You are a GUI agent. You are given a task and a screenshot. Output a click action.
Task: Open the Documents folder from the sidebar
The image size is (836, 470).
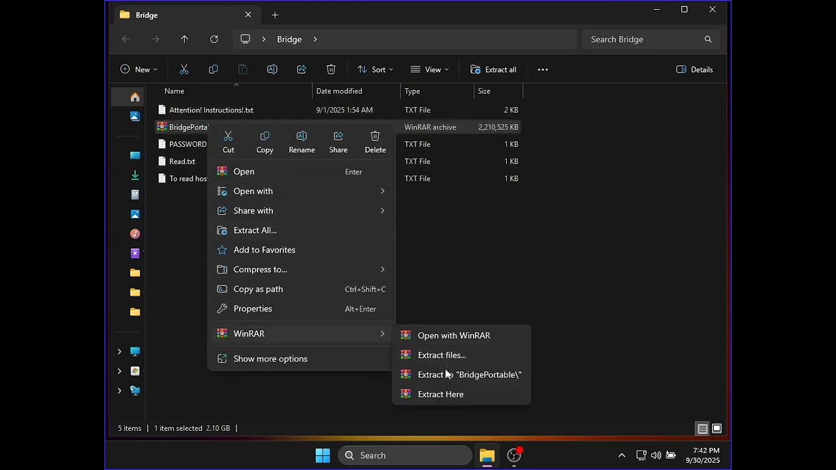[x=135, y=195]
